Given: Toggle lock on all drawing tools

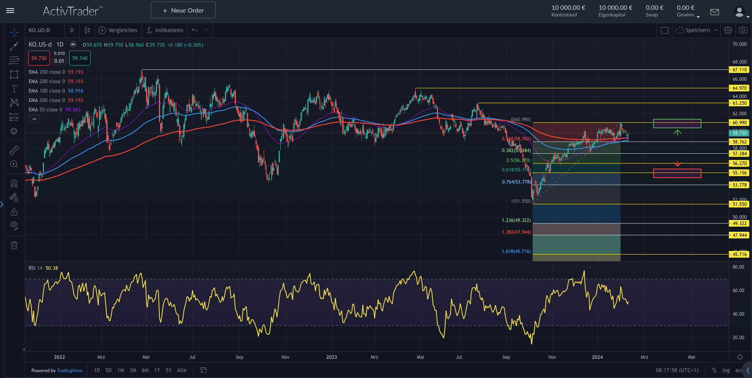Looking at the screenshot, I should click(x=14, y=212).
